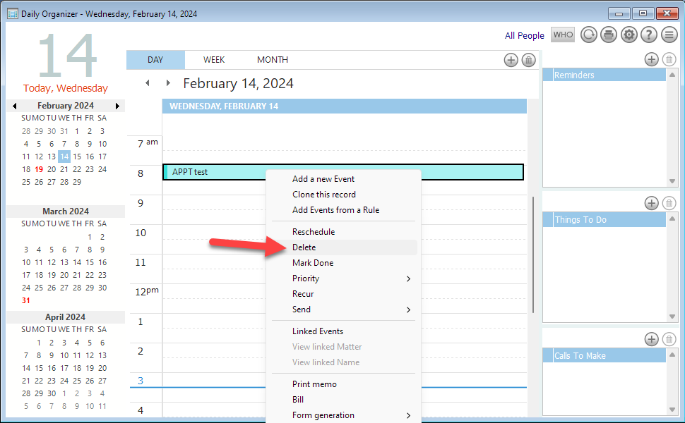The image size is (685, 423).
Task: Switch to the WEEK tab
Action: (x=214, y=60)
